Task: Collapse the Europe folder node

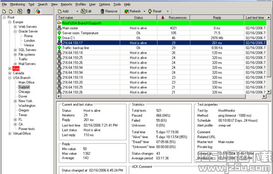Action: [10, 22]
